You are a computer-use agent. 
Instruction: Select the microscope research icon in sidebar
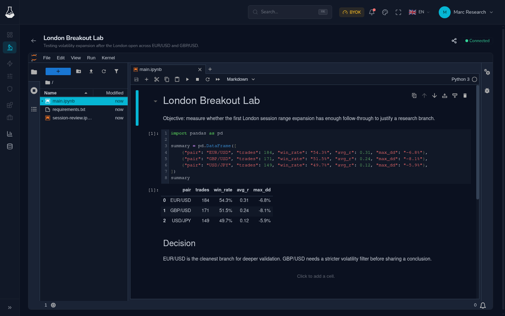10,47
